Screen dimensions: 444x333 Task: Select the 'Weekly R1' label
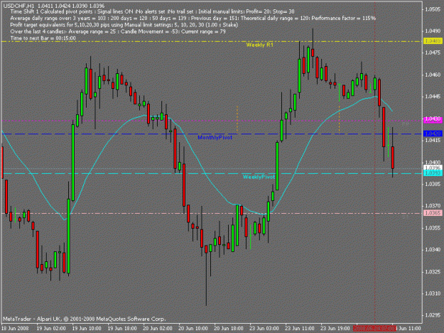(260, 45)
